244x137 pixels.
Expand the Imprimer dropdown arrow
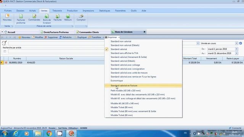119,37
